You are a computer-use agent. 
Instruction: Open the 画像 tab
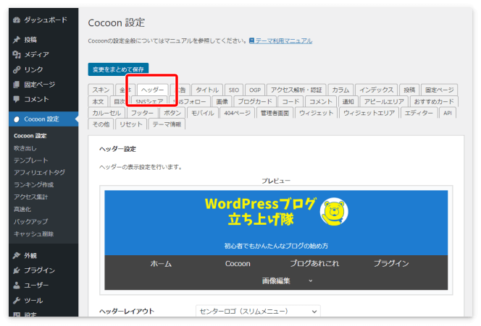[222, 101]
